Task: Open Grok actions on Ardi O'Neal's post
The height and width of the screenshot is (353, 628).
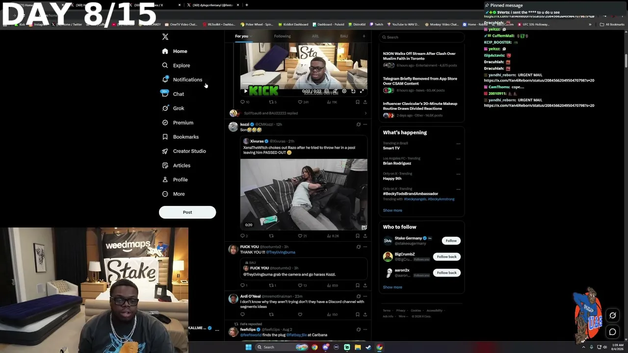Action: (358, 297)
